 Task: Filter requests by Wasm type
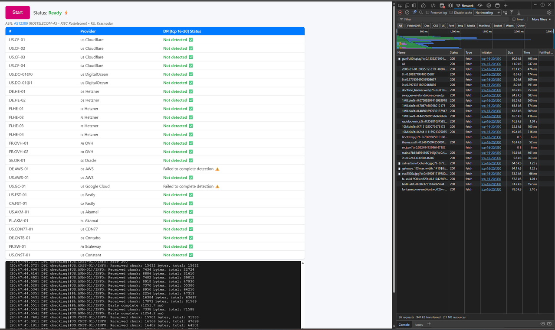509,26
